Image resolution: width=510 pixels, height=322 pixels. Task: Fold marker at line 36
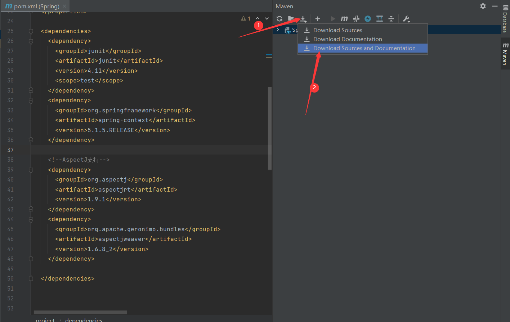pyautogui.click(x=31, y=140)
